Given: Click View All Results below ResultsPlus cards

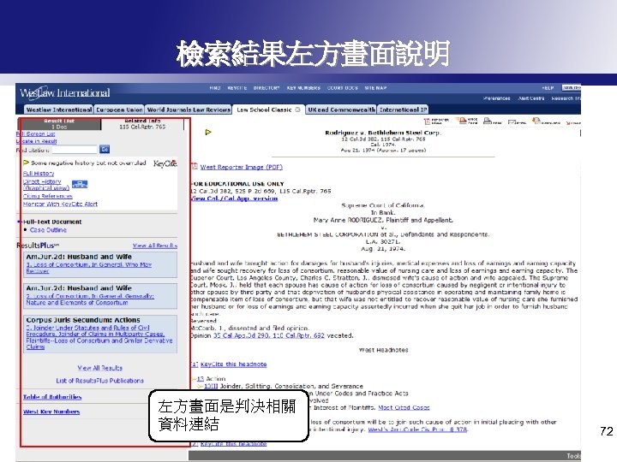Looking at the screenshot, I should [100, 368].
